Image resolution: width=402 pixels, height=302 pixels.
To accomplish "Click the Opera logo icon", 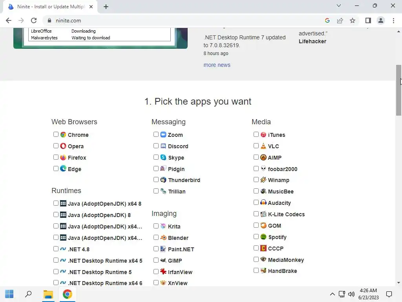I will pos(63,146).
